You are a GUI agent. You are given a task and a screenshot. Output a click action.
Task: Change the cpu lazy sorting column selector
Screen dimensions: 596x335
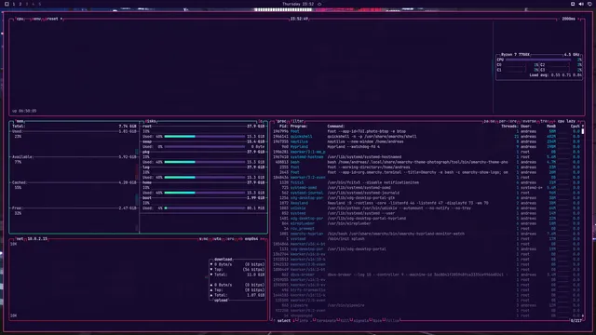pos(566,121)
